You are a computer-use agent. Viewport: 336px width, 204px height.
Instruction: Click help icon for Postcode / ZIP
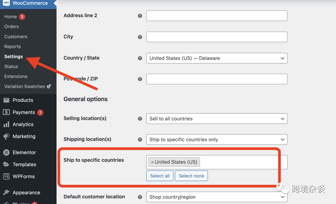[x=140, y=79]
